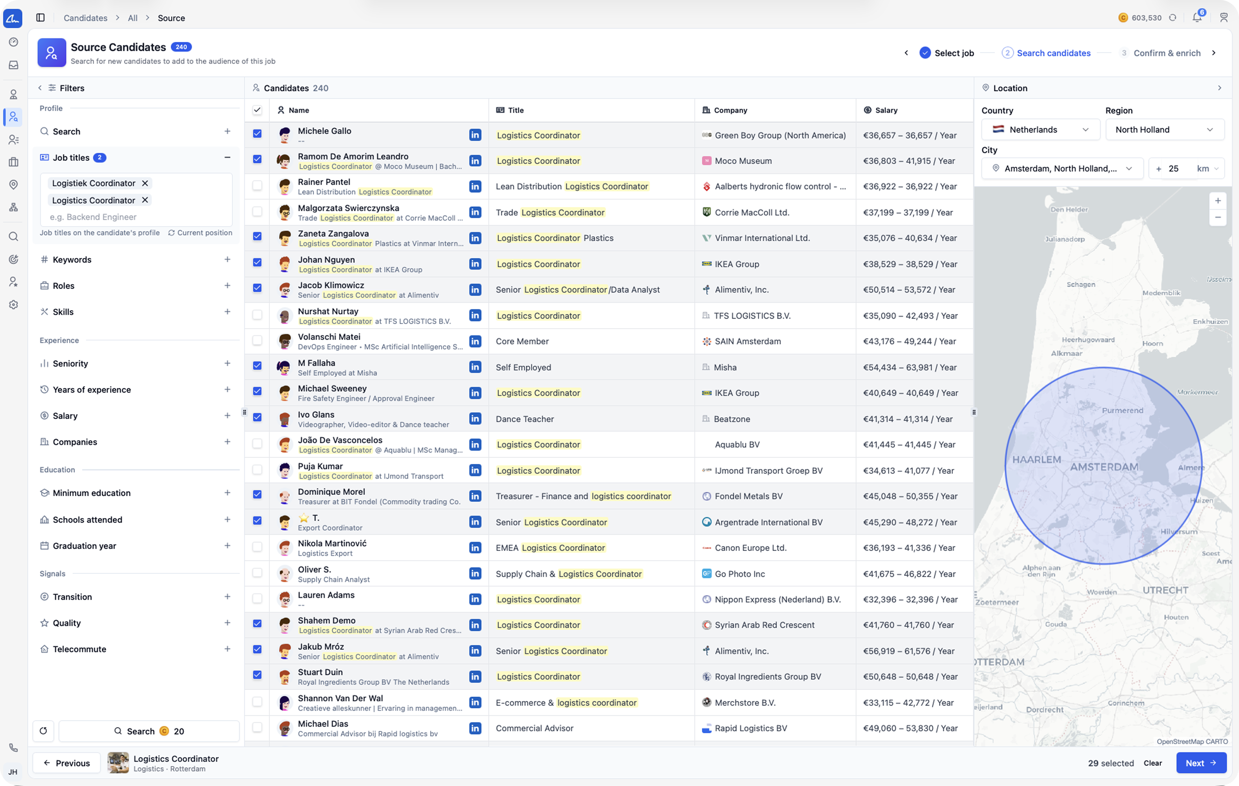Toggle the select-all candidates checkbox
Image resolution: width=1239 pixels, height=786 pixels.
click(257, 110)
